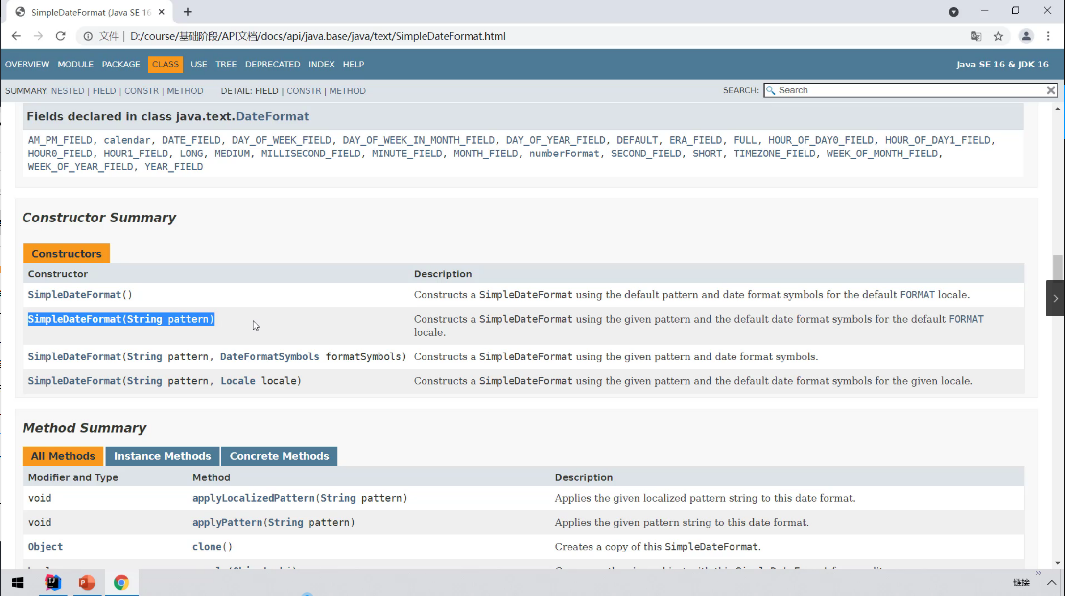Screen dimensions: 1065x596
Task: Click the translate page icon
Action: click(976, 36)
